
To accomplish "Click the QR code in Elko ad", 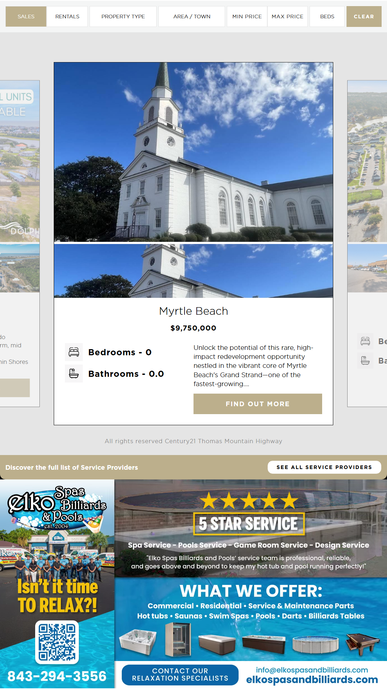I will pos(57,642).
